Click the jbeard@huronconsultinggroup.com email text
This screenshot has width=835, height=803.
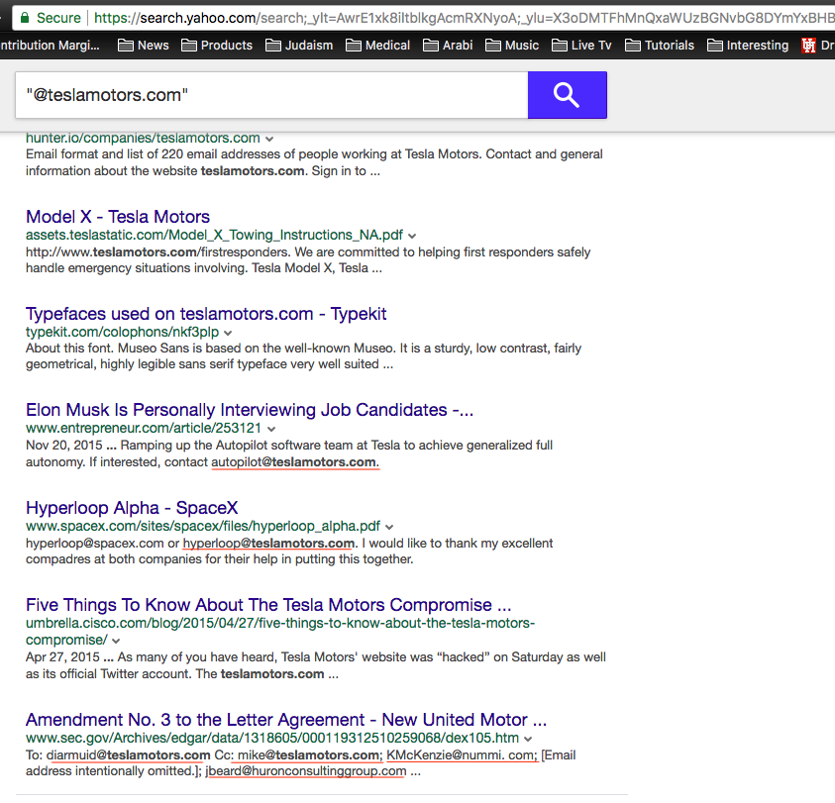[306, 771]
